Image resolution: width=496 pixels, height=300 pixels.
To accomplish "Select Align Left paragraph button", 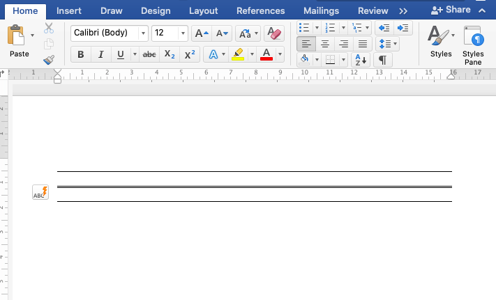I will pos(306,44).
